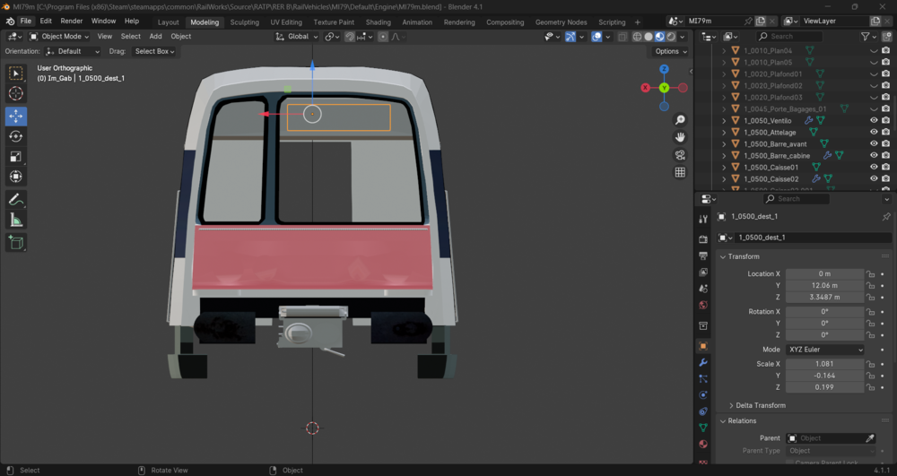Open the Render menu
This screenshot has width=897, height=476.
coord(72,22)
